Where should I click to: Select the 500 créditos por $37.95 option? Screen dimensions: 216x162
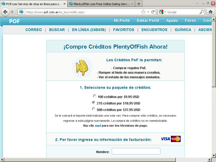93,109
